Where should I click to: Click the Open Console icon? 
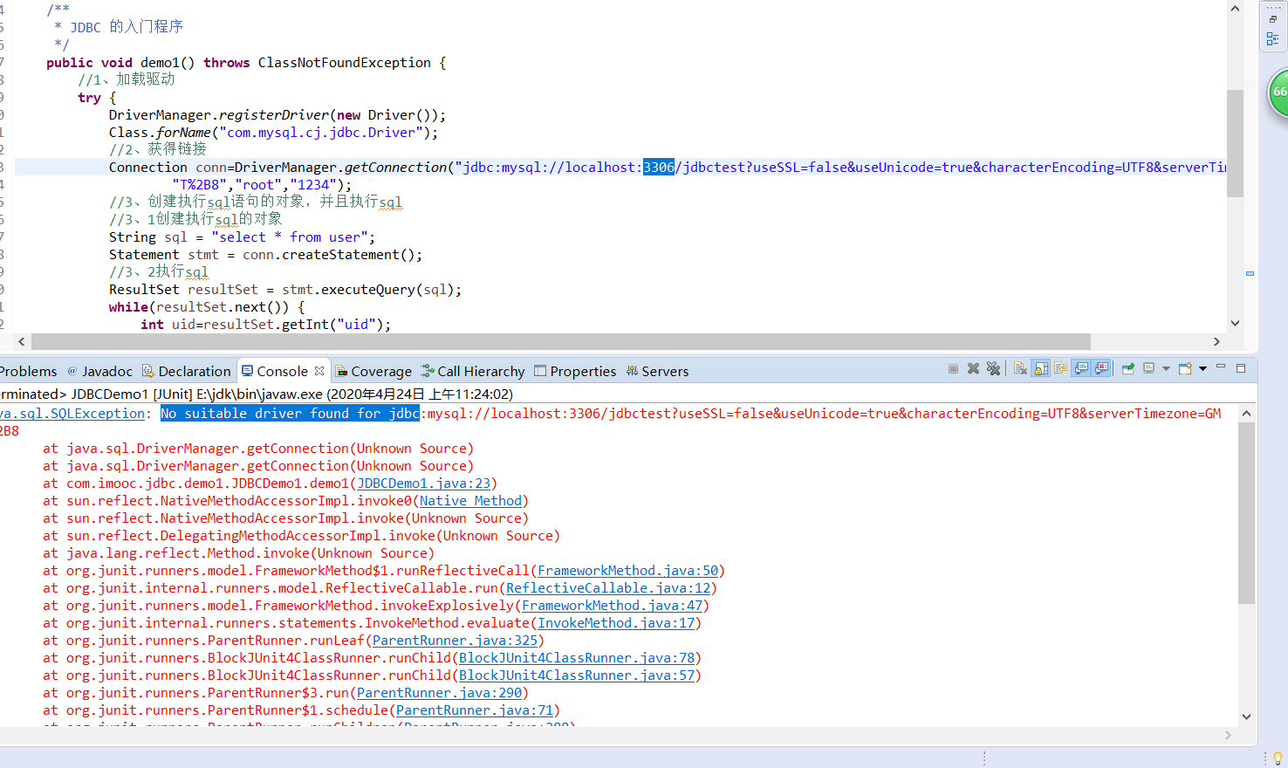pos(1185,368)
